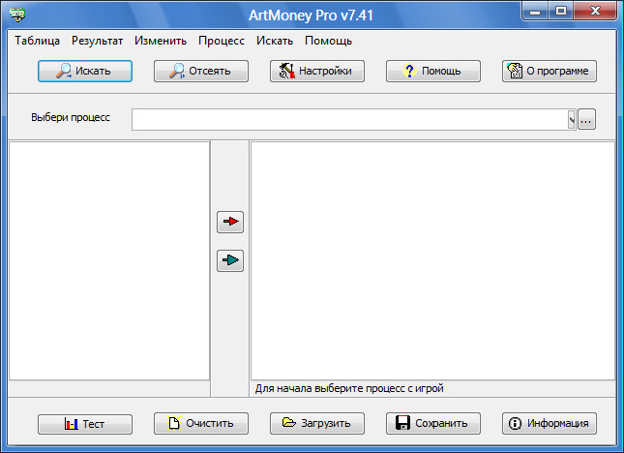Viewport: 624px width, 453px height.
Task: Click the red arrow transfer button
Action: point(230,222)
